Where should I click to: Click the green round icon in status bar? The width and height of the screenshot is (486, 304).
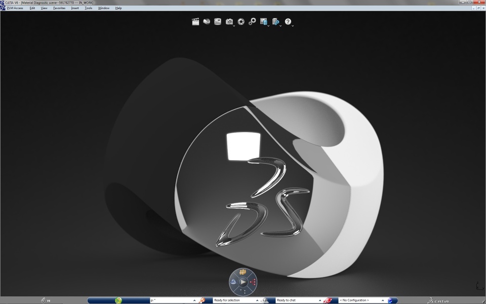[118, 300]
